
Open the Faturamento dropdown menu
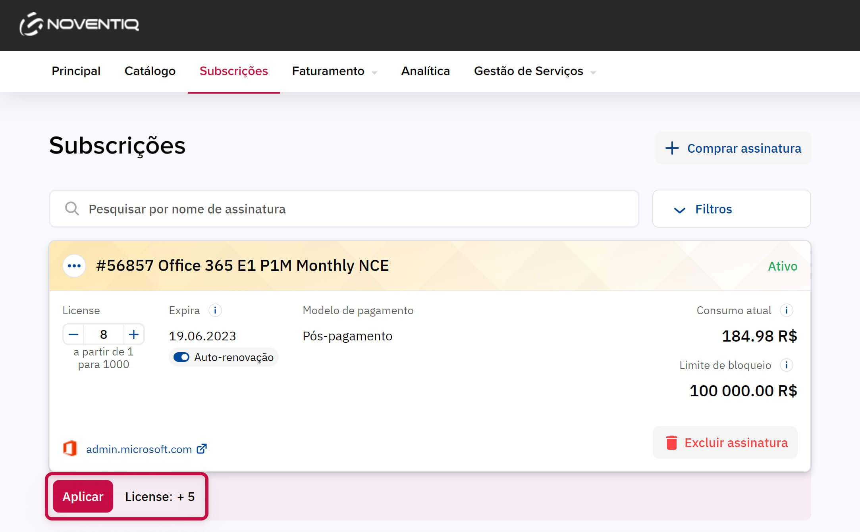(334, 71)
